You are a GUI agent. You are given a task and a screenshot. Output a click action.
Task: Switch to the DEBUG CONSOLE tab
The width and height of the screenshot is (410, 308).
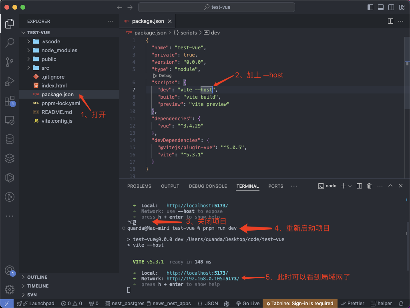(x=208, y=186)
